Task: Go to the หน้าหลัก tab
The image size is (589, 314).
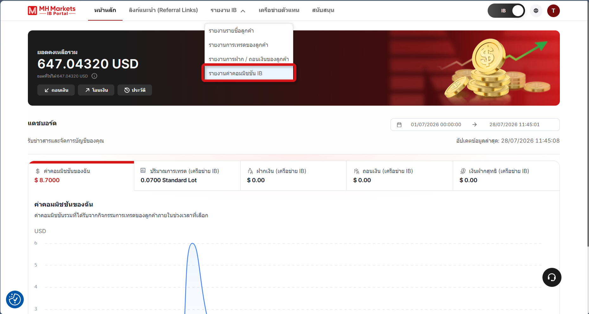Action: point(105,10)
